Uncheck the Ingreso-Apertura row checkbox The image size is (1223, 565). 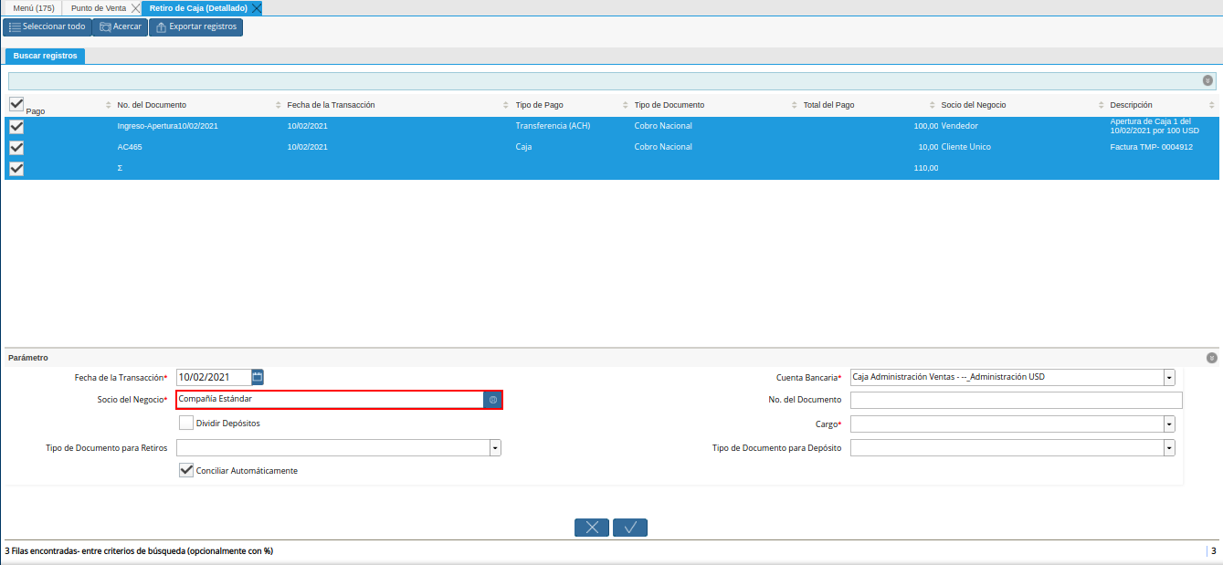tap(16, 127)
